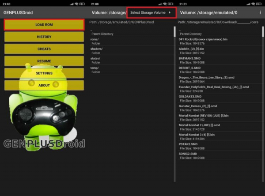
Task: Select Mortal Kombat 3 (4) bin file
Action: [220, 137]
